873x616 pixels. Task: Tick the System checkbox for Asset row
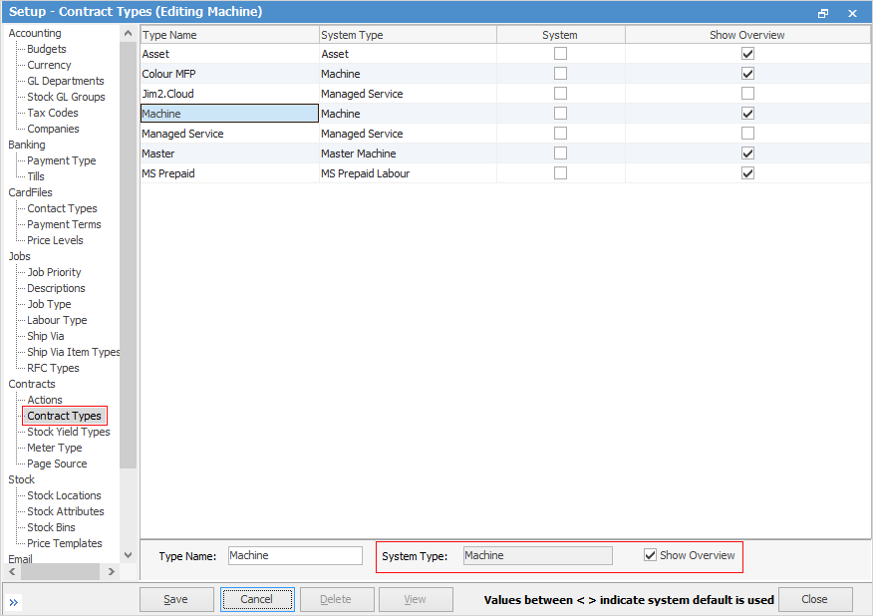pyautogui.click(x=560, y=54)
